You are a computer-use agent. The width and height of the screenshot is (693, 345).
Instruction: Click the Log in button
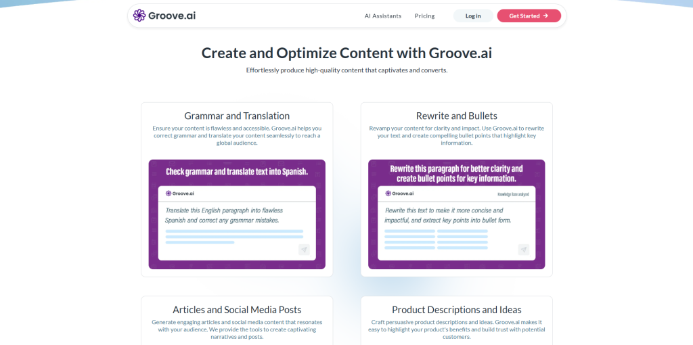(x=473, y=16)
